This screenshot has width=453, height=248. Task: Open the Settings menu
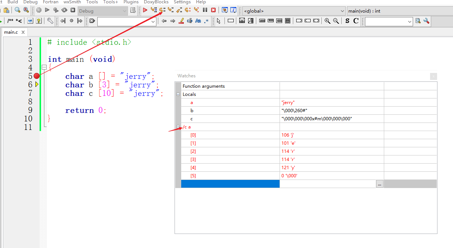pos(182,2)
